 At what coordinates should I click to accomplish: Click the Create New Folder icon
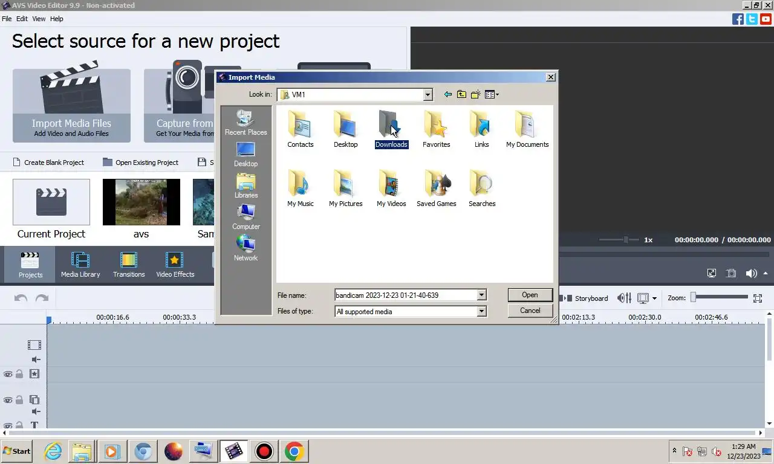click(x=476, y=94)
